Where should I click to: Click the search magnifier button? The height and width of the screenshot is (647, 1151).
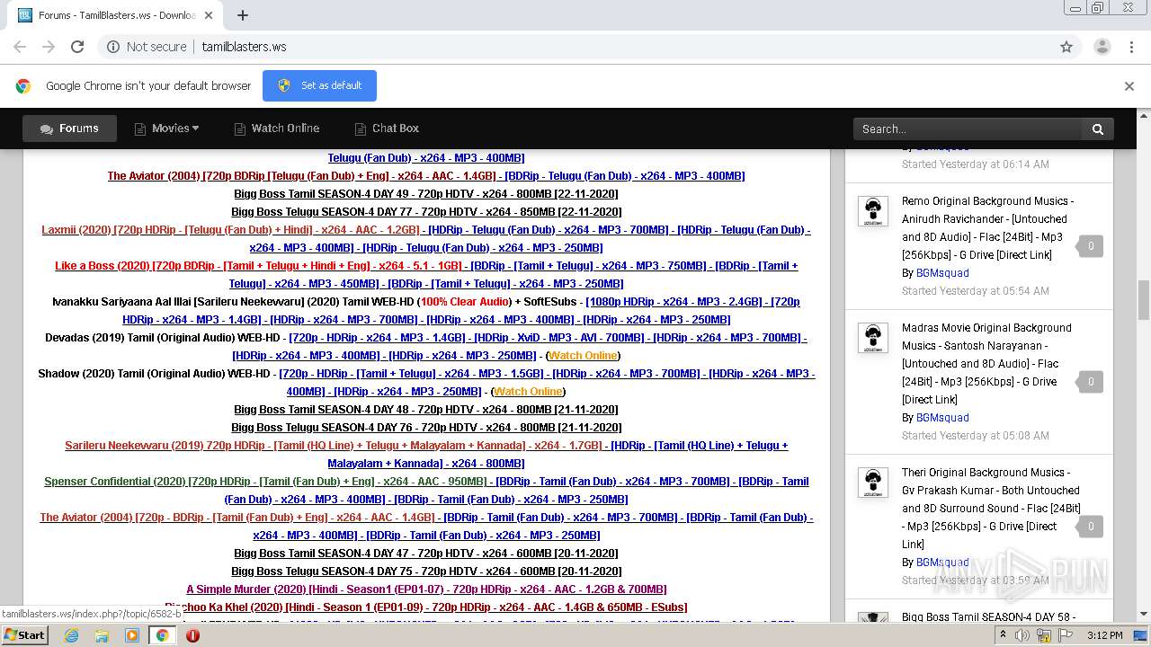(1098, 129)
